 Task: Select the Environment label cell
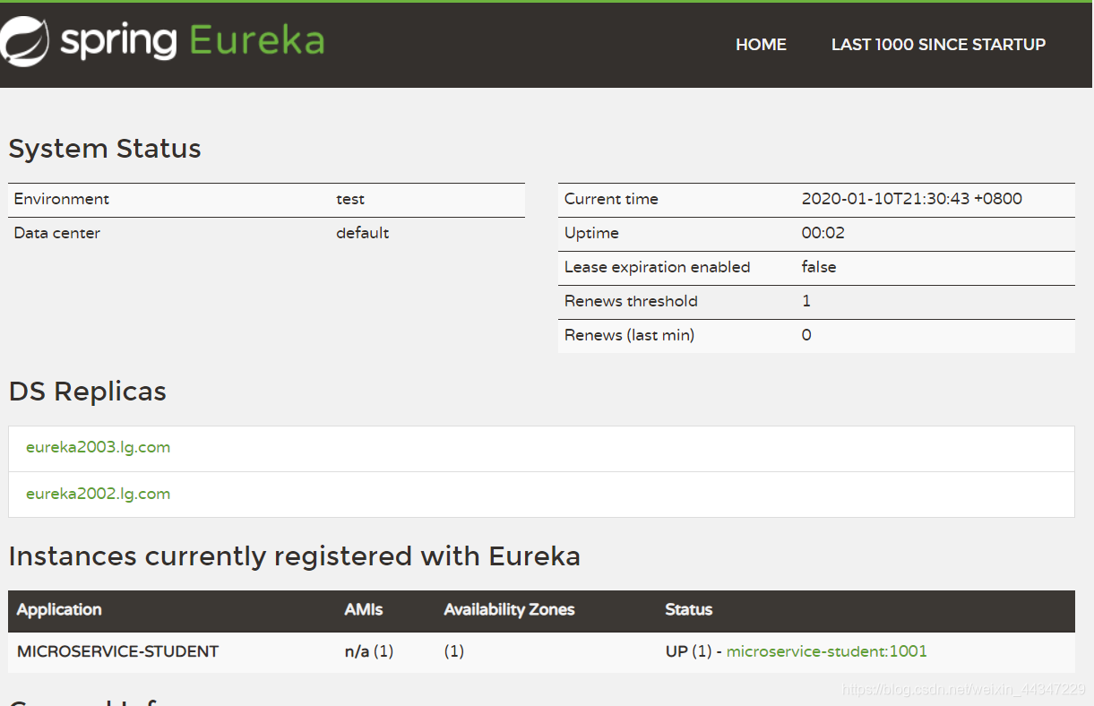[62, 199]
